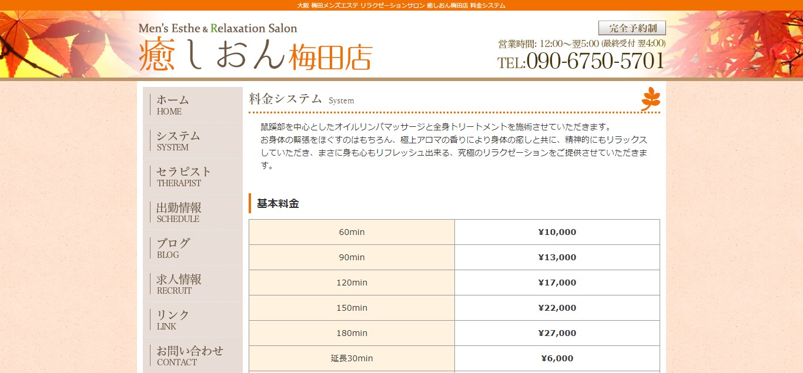Click the 完全予約制 badge in header
This screenshot has height=373, width=803.
632,28
